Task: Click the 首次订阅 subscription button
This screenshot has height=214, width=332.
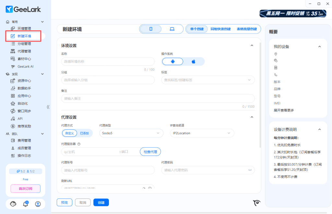Action: pyautogui.click(x=25, y=189)
